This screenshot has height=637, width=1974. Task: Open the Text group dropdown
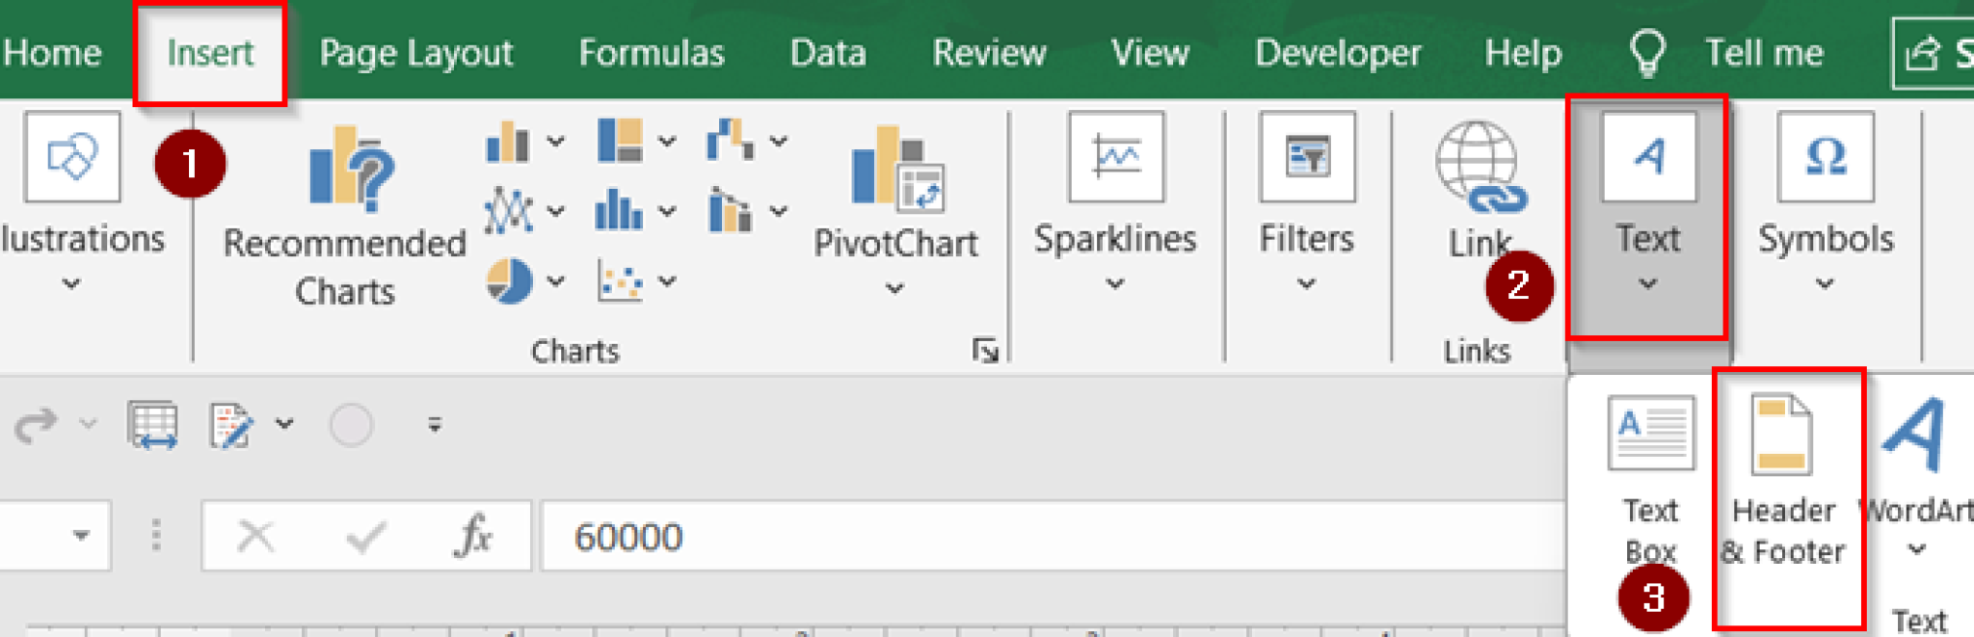[x=1647, y=283]
